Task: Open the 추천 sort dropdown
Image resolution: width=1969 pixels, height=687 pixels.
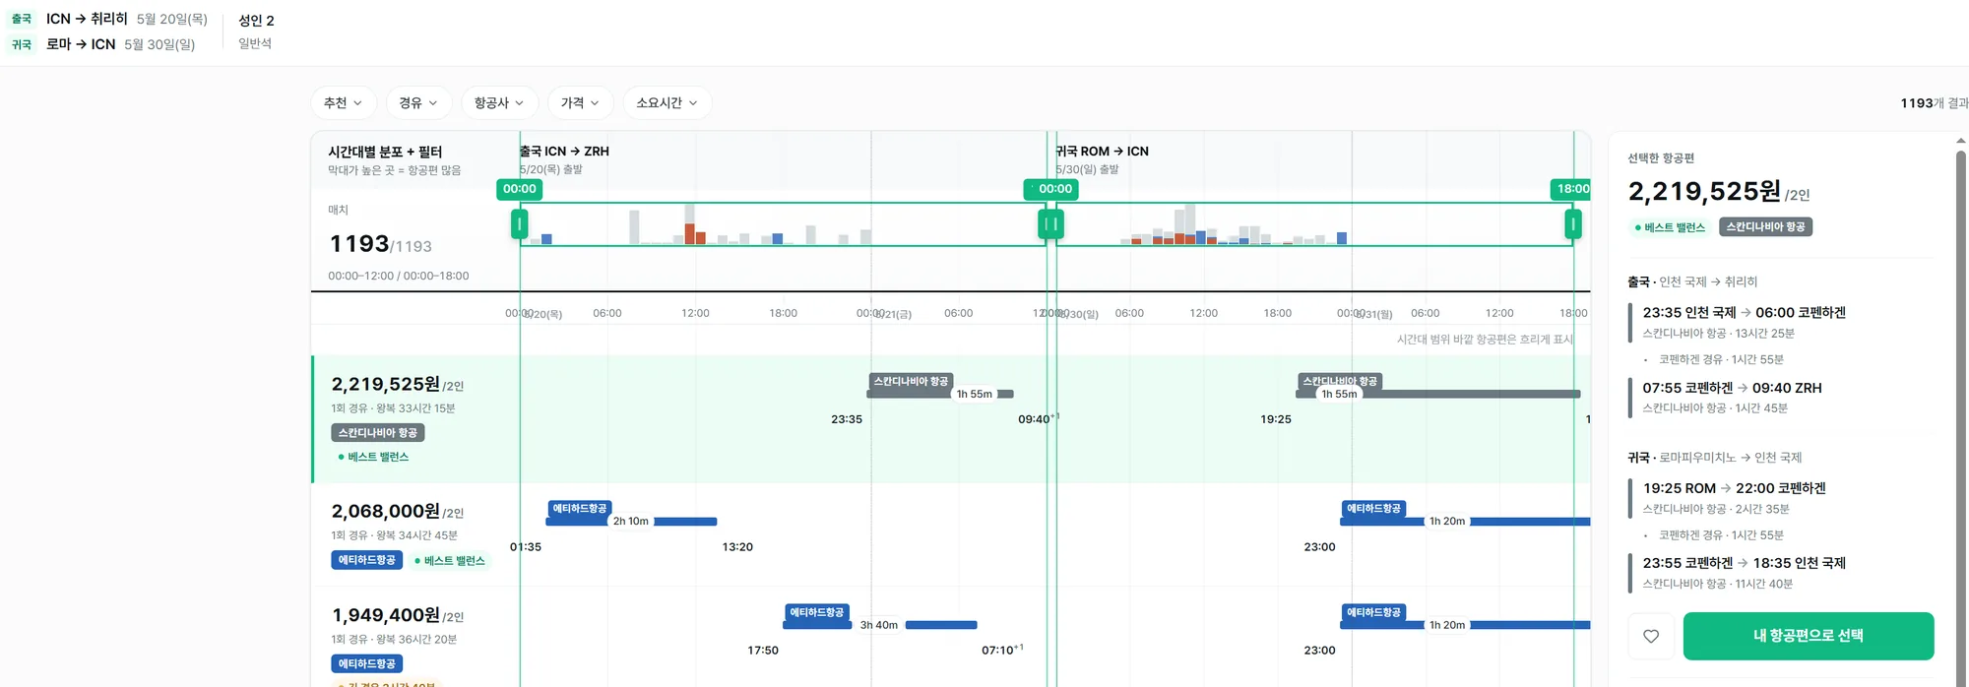Action: [x=344, y=102]
